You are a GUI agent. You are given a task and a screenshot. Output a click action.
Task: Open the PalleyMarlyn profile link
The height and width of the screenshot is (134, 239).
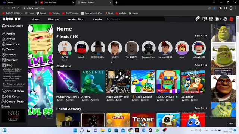pyautogui.click(x=12, y=26)
